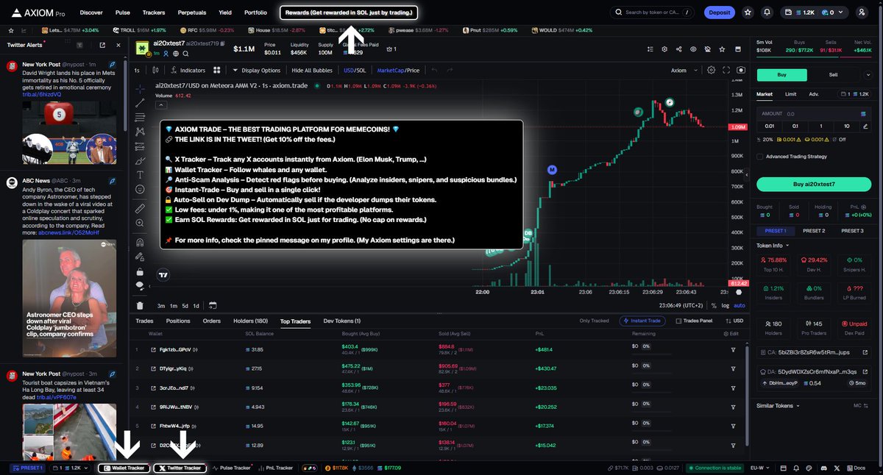Switch to Dev Tokens (1) tab

[x=342, y=321]
